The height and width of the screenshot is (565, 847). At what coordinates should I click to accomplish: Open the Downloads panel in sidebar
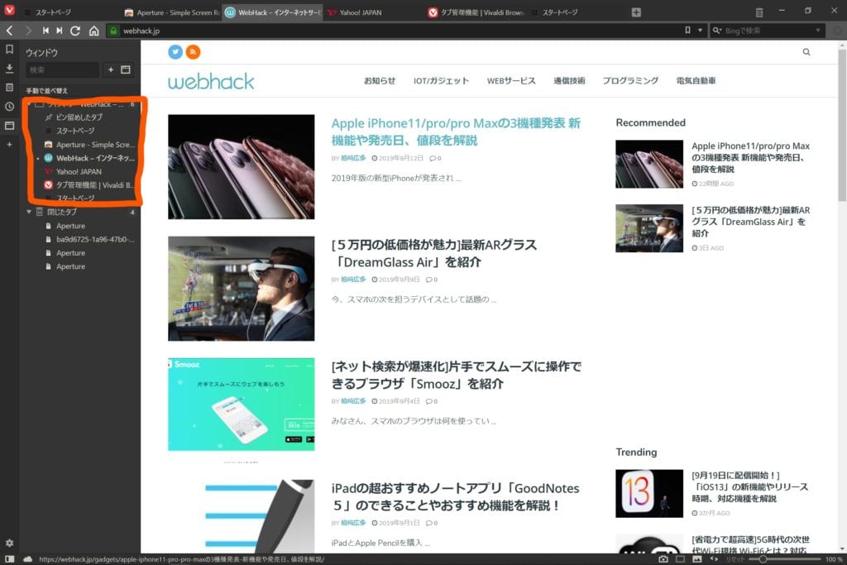[9, 69]
